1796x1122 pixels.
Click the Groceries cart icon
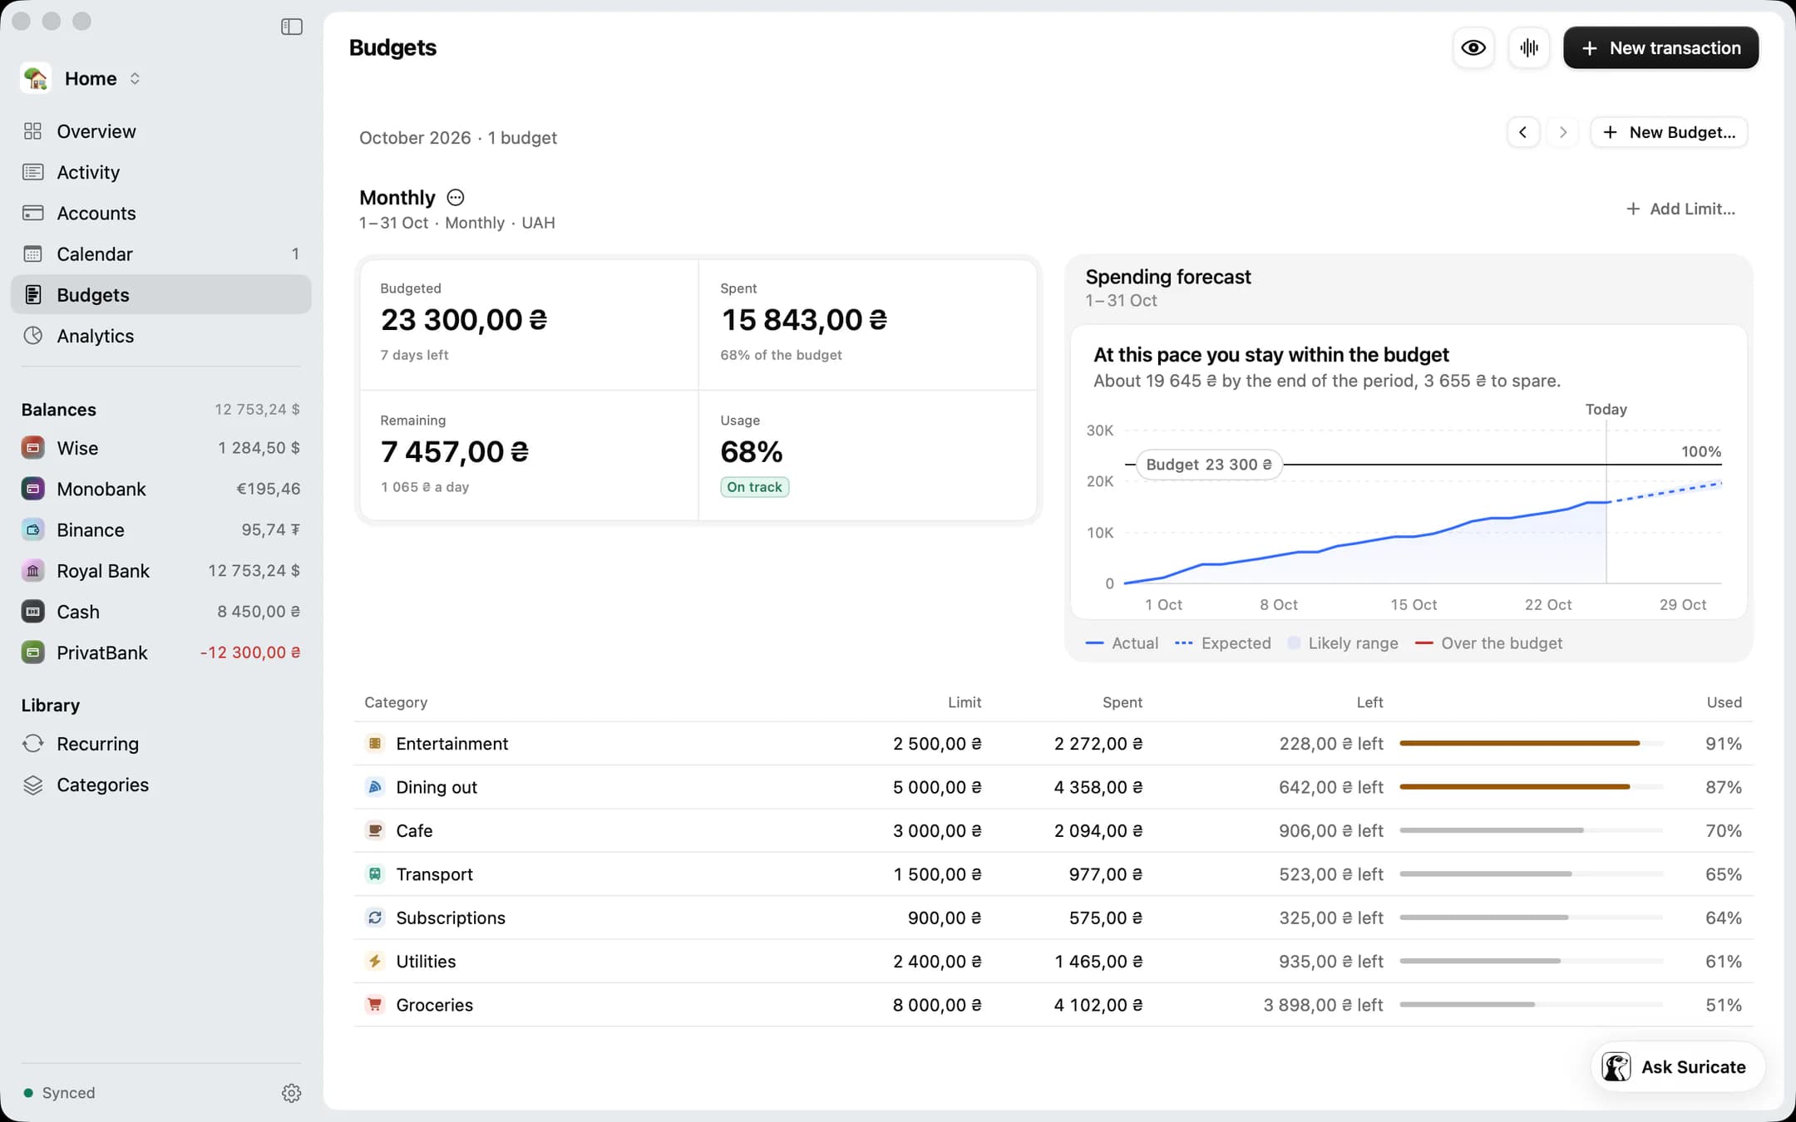(375, 1005)
